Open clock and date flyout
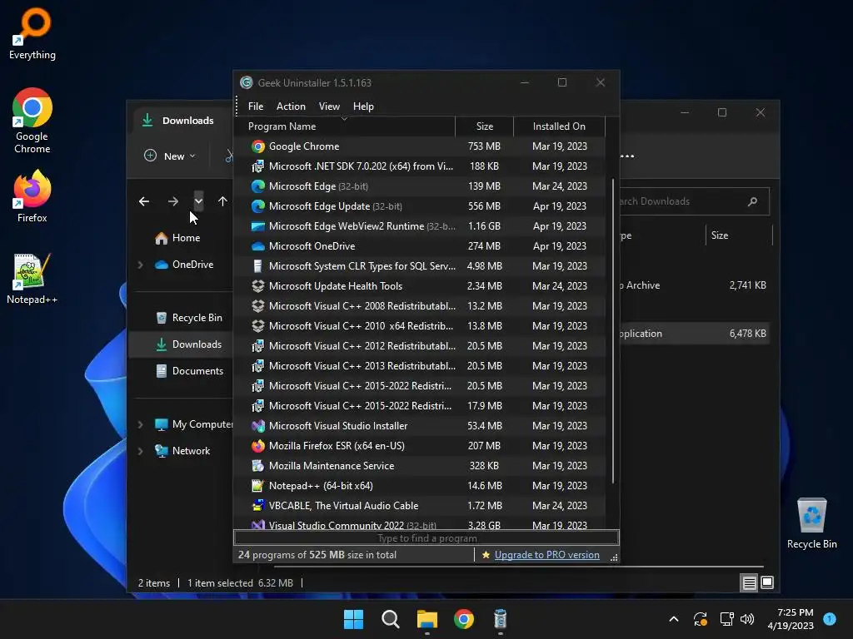Viewport: 853px width, 639px height. pyautogui.click(x=791, y=619)
